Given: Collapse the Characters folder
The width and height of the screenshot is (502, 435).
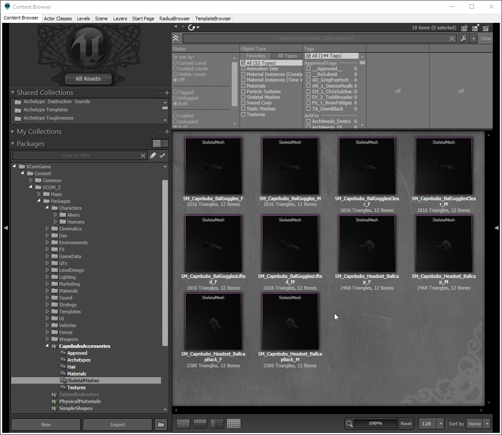Looking at the screenshot, I should (47, 208).
